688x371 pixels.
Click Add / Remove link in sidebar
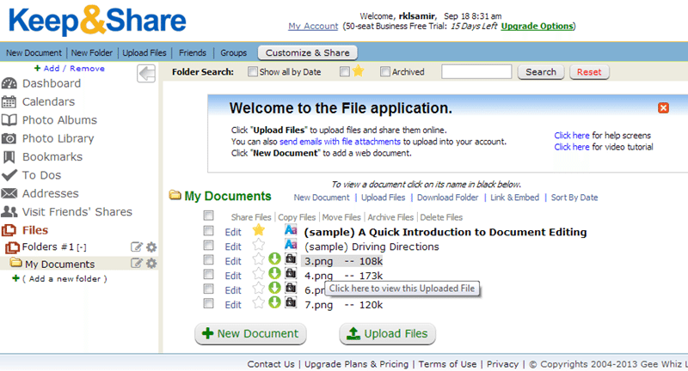tap(74, 69)
